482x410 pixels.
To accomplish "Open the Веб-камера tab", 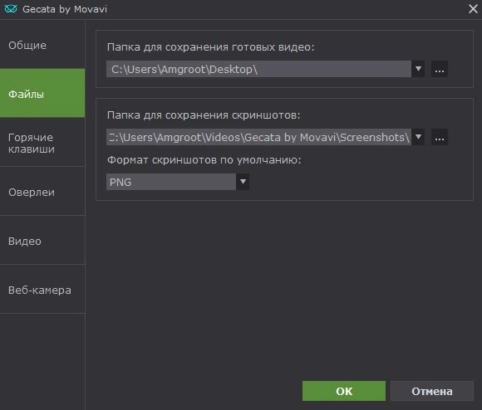I will pyautogui.click(x=42, y=290).
